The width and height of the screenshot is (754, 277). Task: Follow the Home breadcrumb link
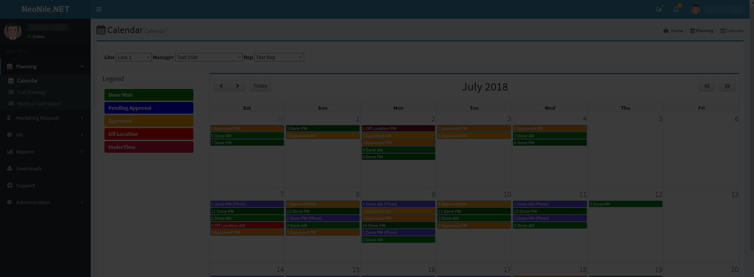tap(677, 31)
